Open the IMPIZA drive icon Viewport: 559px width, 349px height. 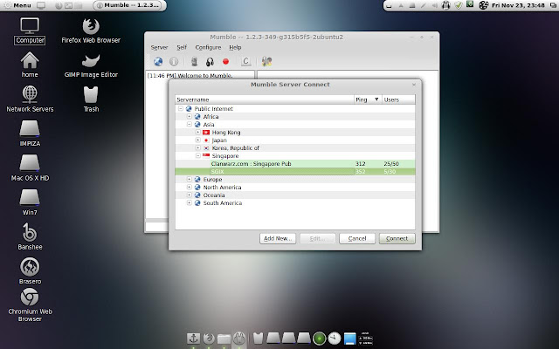click(x=30, y=133)
